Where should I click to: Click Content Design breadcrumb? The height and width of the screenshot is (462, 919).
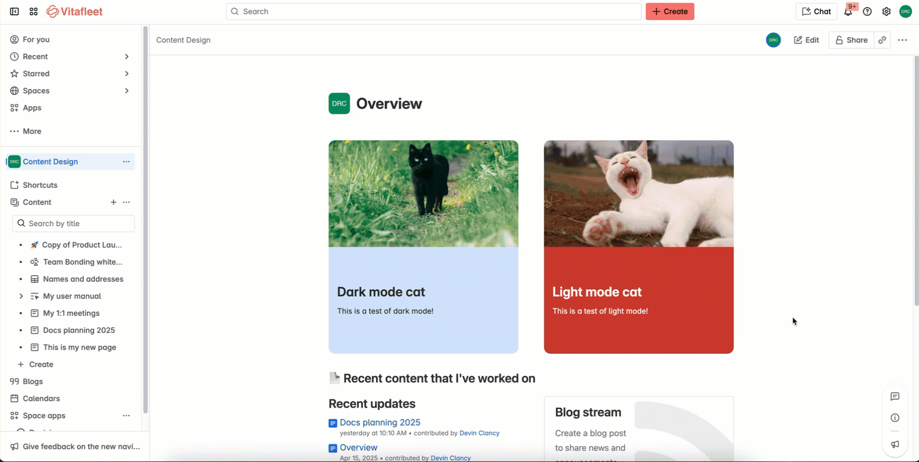183,40
